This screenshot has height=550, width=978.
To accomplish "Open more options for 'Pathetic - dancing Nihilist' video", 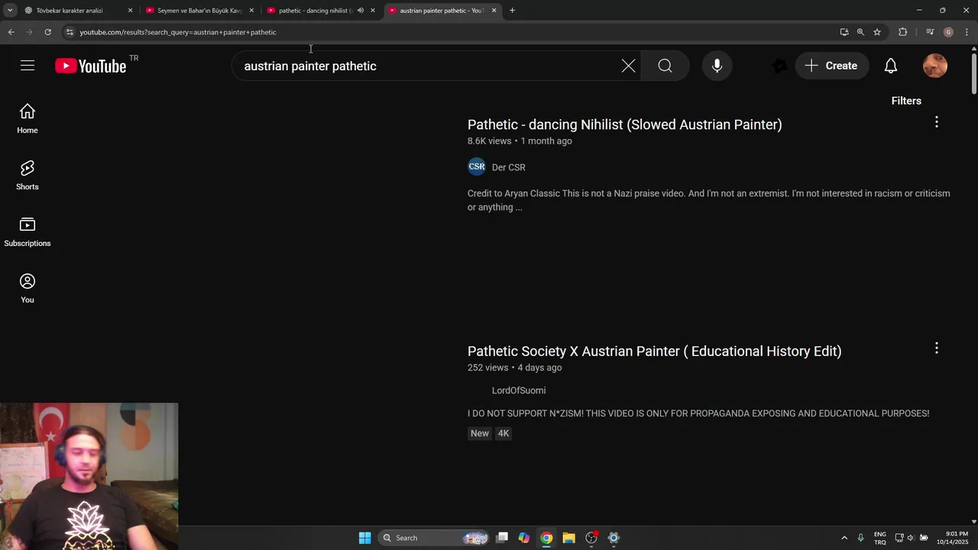I will [x=936, y=122].
